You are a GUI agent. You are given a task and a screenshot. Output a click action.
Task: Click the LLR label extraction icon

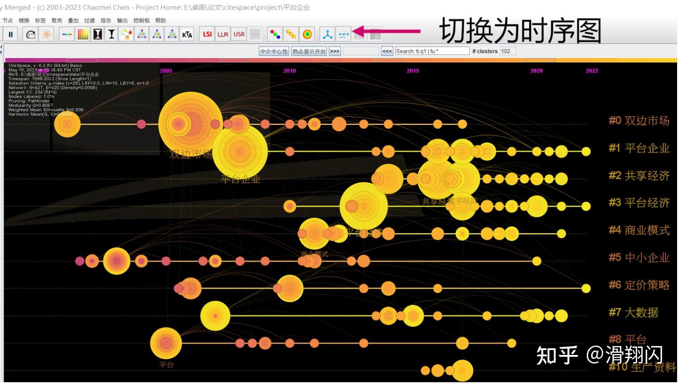(223, 34)
